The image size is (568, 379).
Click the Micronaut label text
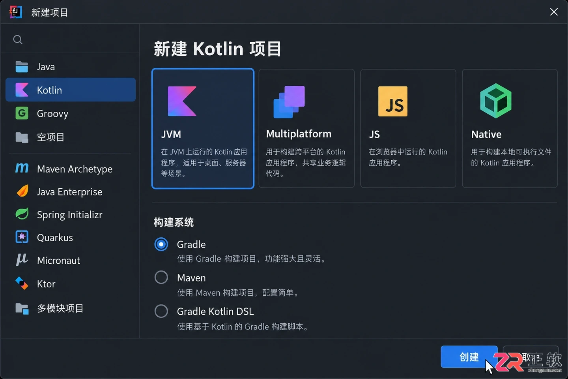(58, 261)
